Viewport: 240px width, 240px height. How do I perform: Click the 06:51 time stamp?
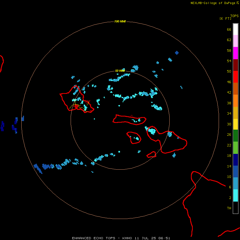(x=164, y=238)
